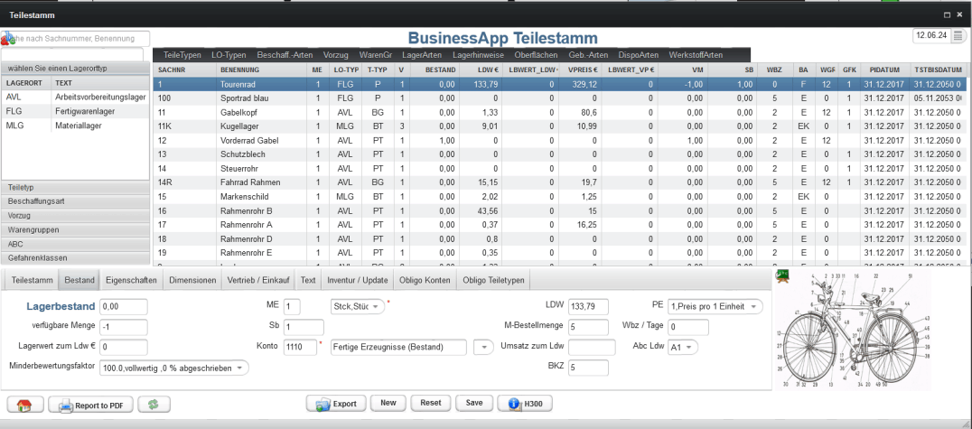
Task: Click the M-Bestellmenge input field
Action: coord(588,327)
